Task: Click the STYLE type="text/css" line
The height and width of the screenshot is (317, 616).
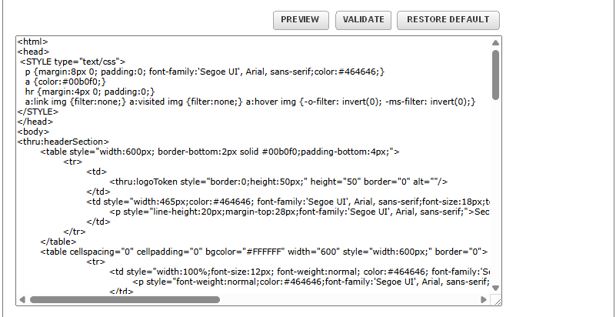Action: [x=73, y=62]
